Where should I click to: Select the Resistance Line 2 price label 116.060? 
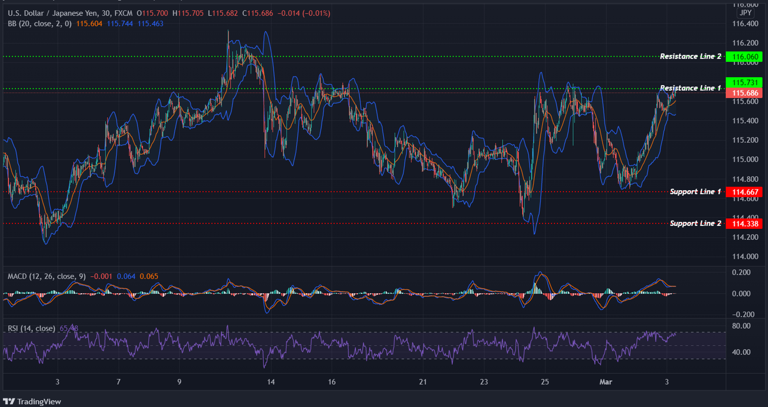click(x=745, y=56)
